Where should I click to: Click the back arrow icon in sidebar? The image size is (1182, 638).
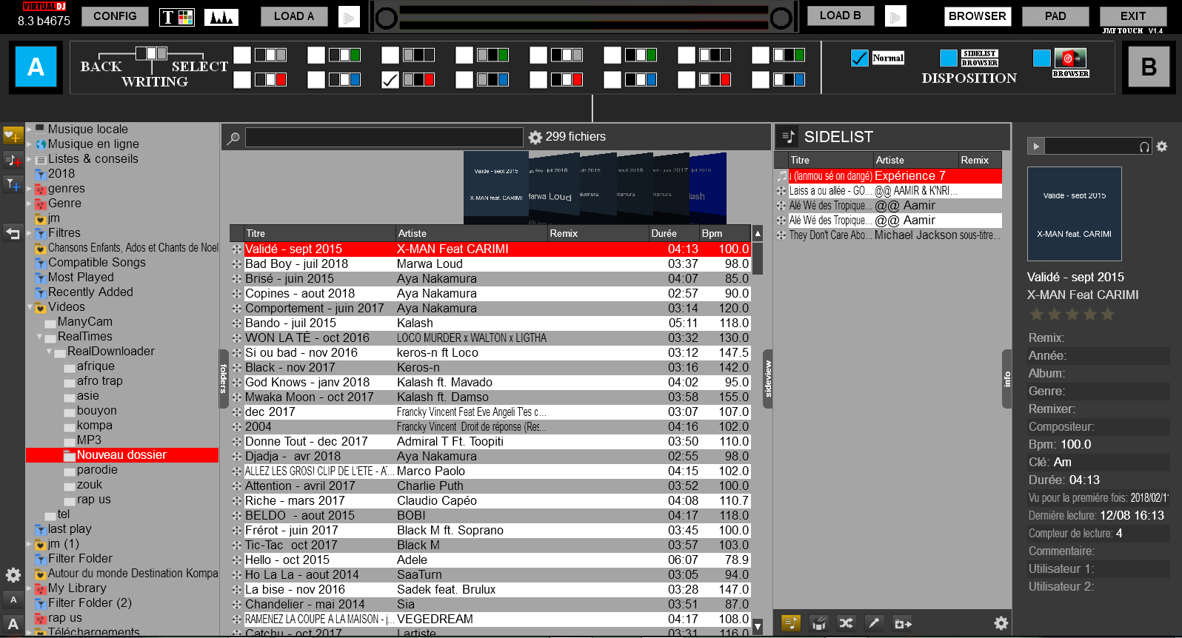point(13,233)
